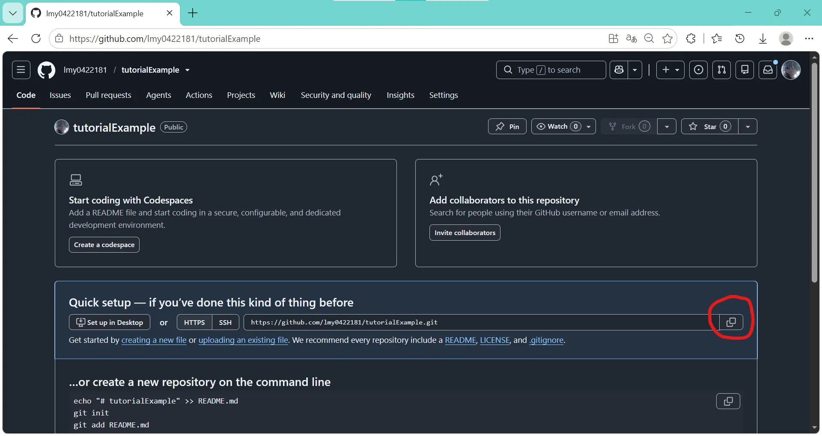822x436 pixels.
Task: Expand the tutorialExample repository switcher dropdown
Action: click(x=188, y=70)
